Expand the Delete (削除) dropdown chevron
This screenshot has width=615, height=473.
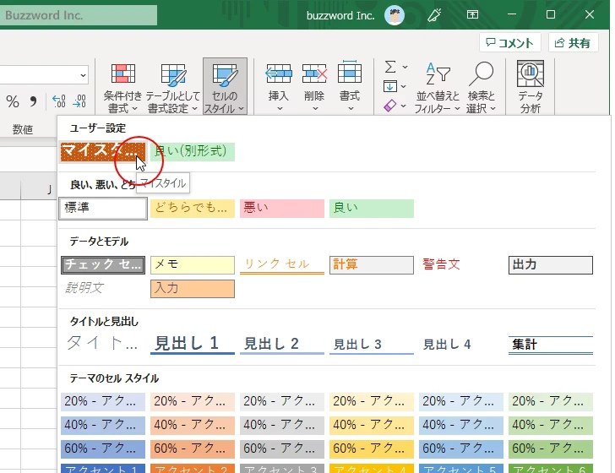(315, 109)
